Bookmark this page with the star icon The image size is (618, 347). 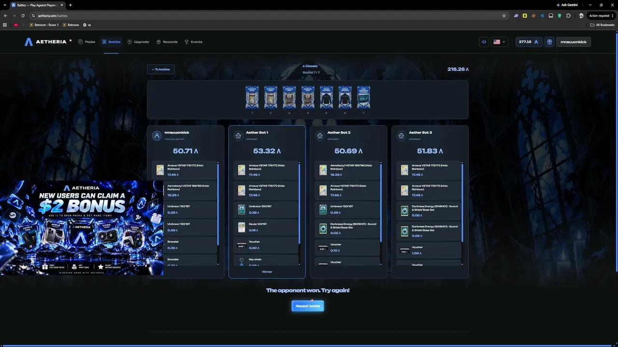504,15
